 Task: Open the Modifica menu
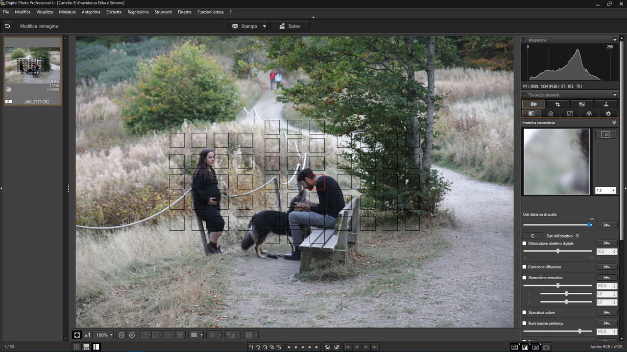click(23, 12)
